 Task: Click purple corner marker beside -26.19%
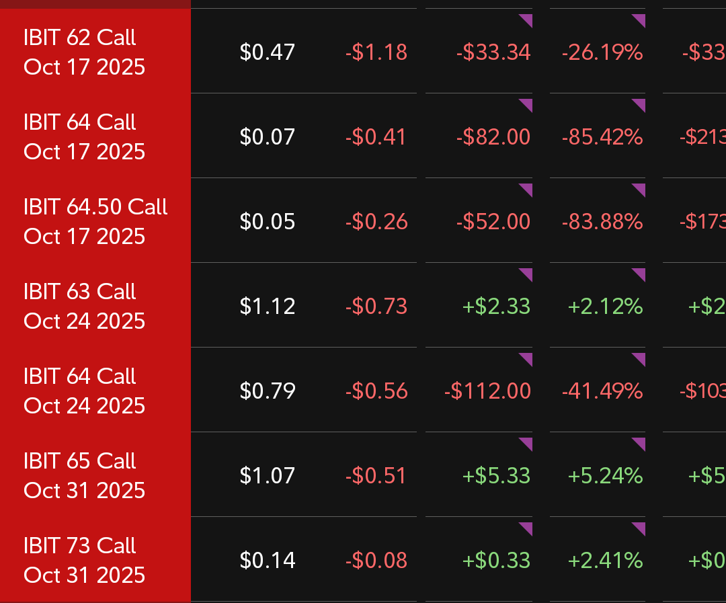pos(640,20)
